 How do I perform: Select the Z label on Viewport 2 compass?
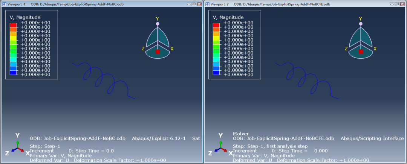346,49
